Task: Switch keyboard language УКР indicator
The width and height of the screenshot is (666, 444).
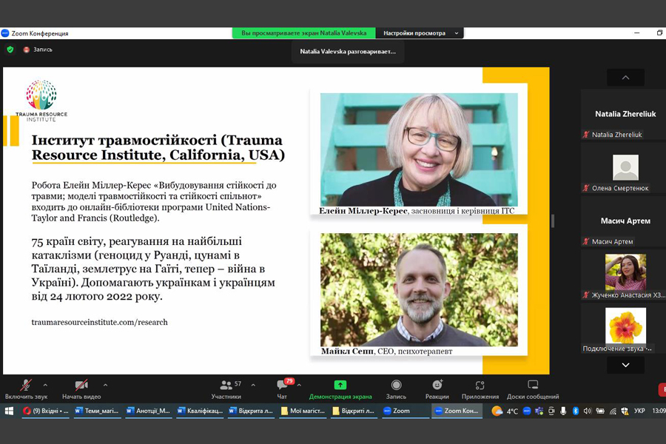Action: 639,411
